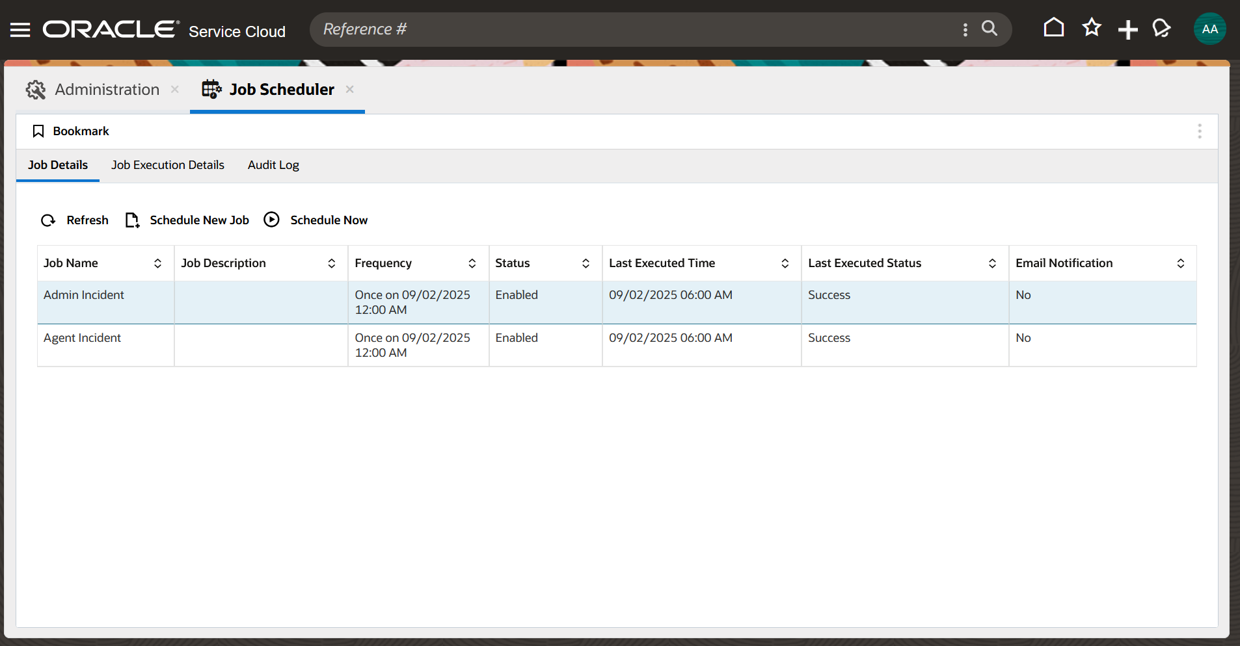The height and width of the screenshot is (646, 1240).
Task: Sort the Status column
Action: tap(586, 263)
